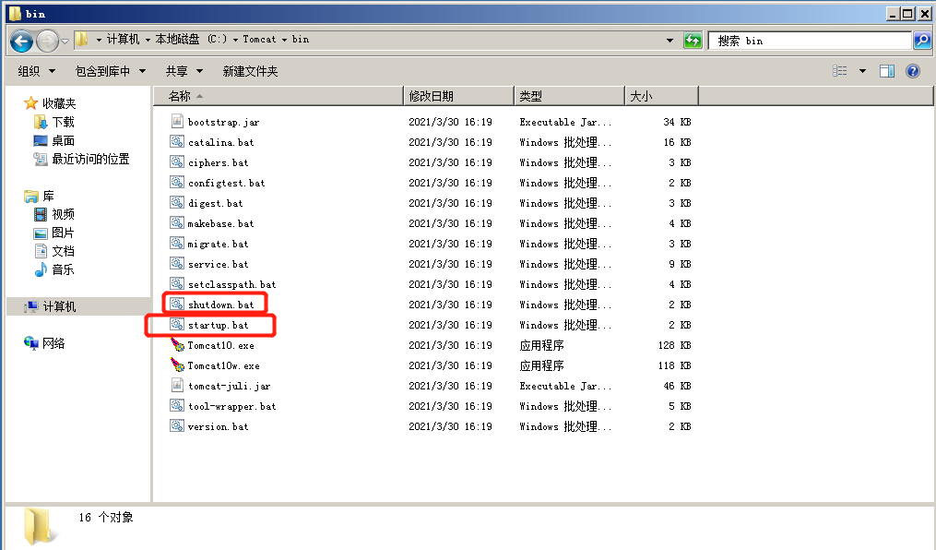
Task: Click the help question mark icon
Action: click(912, 71)
